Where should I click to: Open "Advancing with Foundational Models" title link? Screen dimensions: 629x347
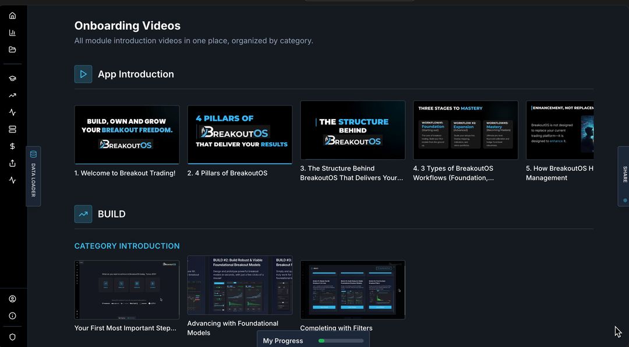pyautogui.click(x=233, y=328)
